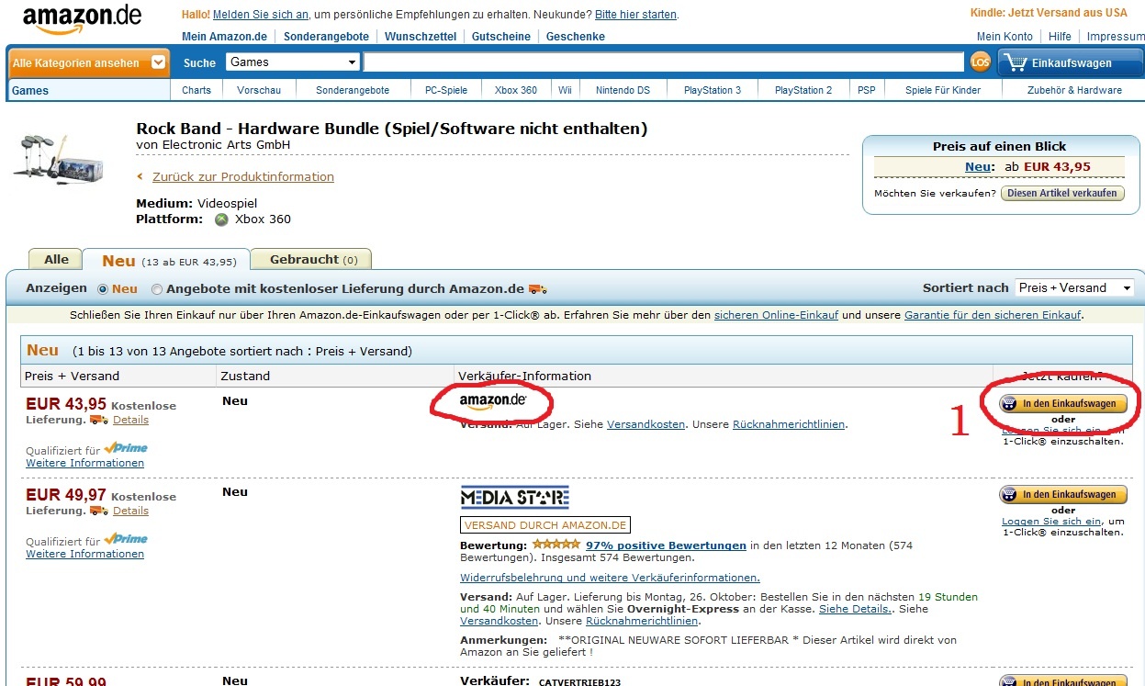Image resolution: width=1145 pixels, height=686 pixels.
Task: Open the Sortiert nach dropdown
Action: pos(1074,287)
